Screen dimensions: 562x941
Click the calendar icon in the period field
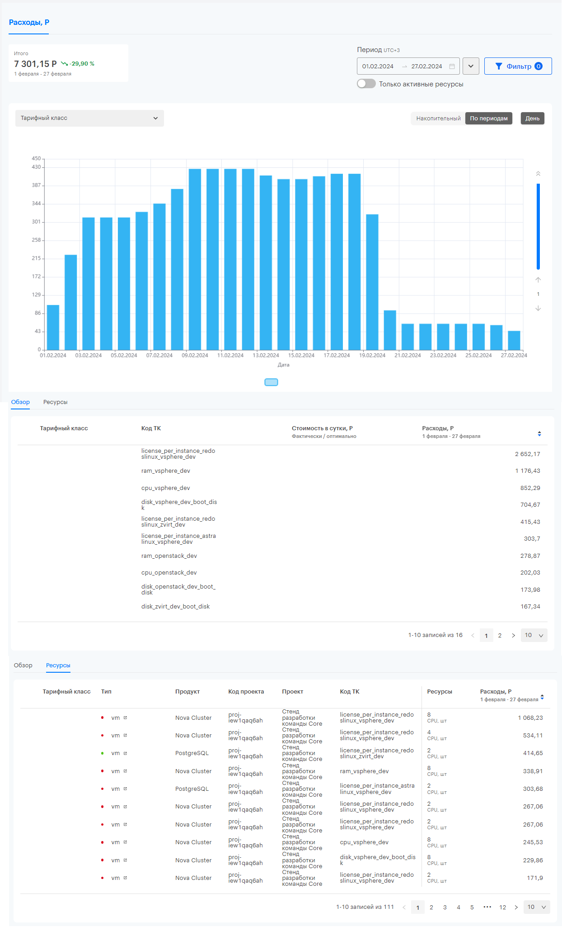(452, 67)
